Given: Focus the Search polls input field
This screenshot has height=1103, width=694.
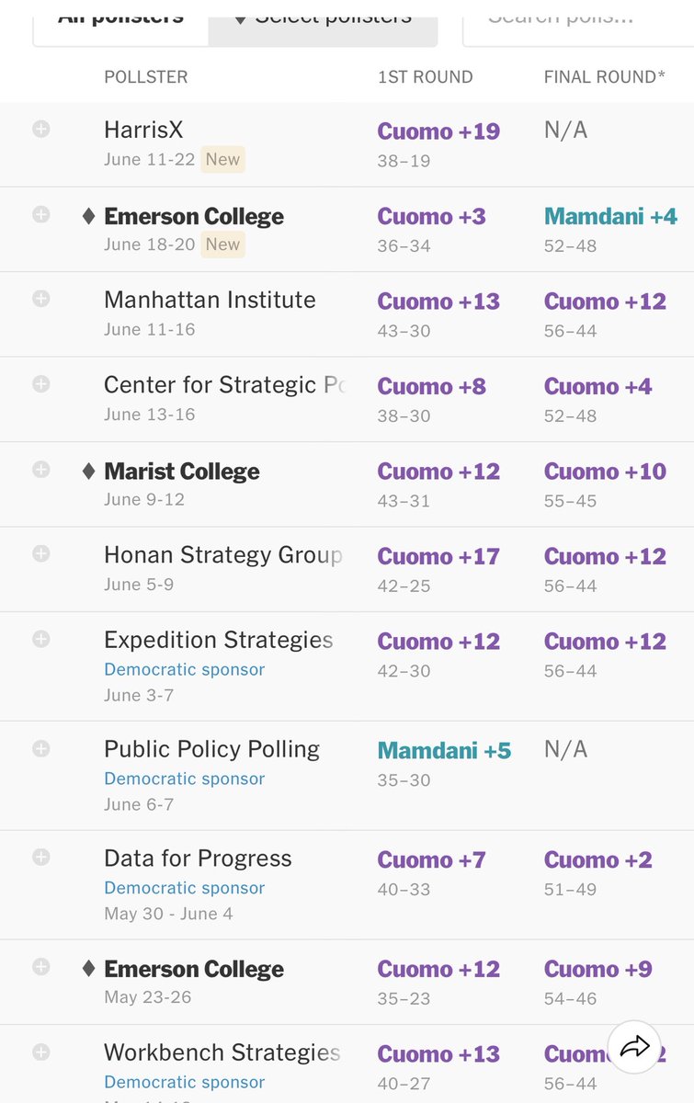Looking at the screenshot, I should (579, 22).
